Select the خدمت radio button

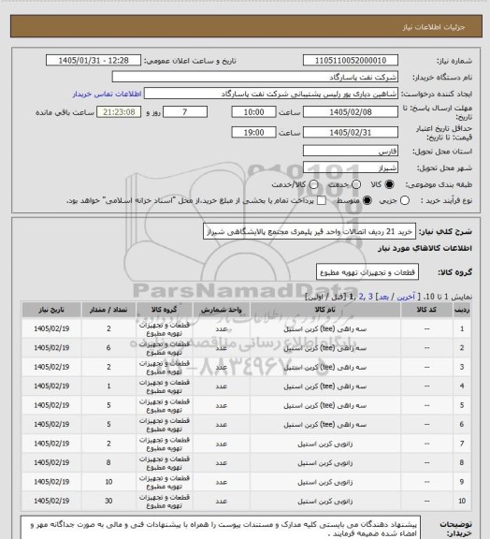tap(356, 184)
